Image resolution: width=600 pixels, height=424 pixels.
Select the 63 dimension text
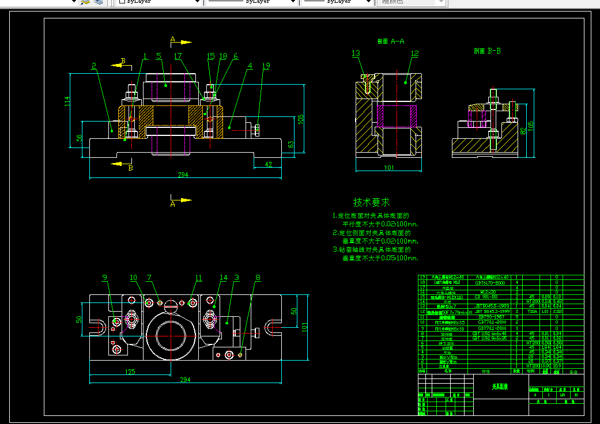pyautogui.click(x=291, y=145)
